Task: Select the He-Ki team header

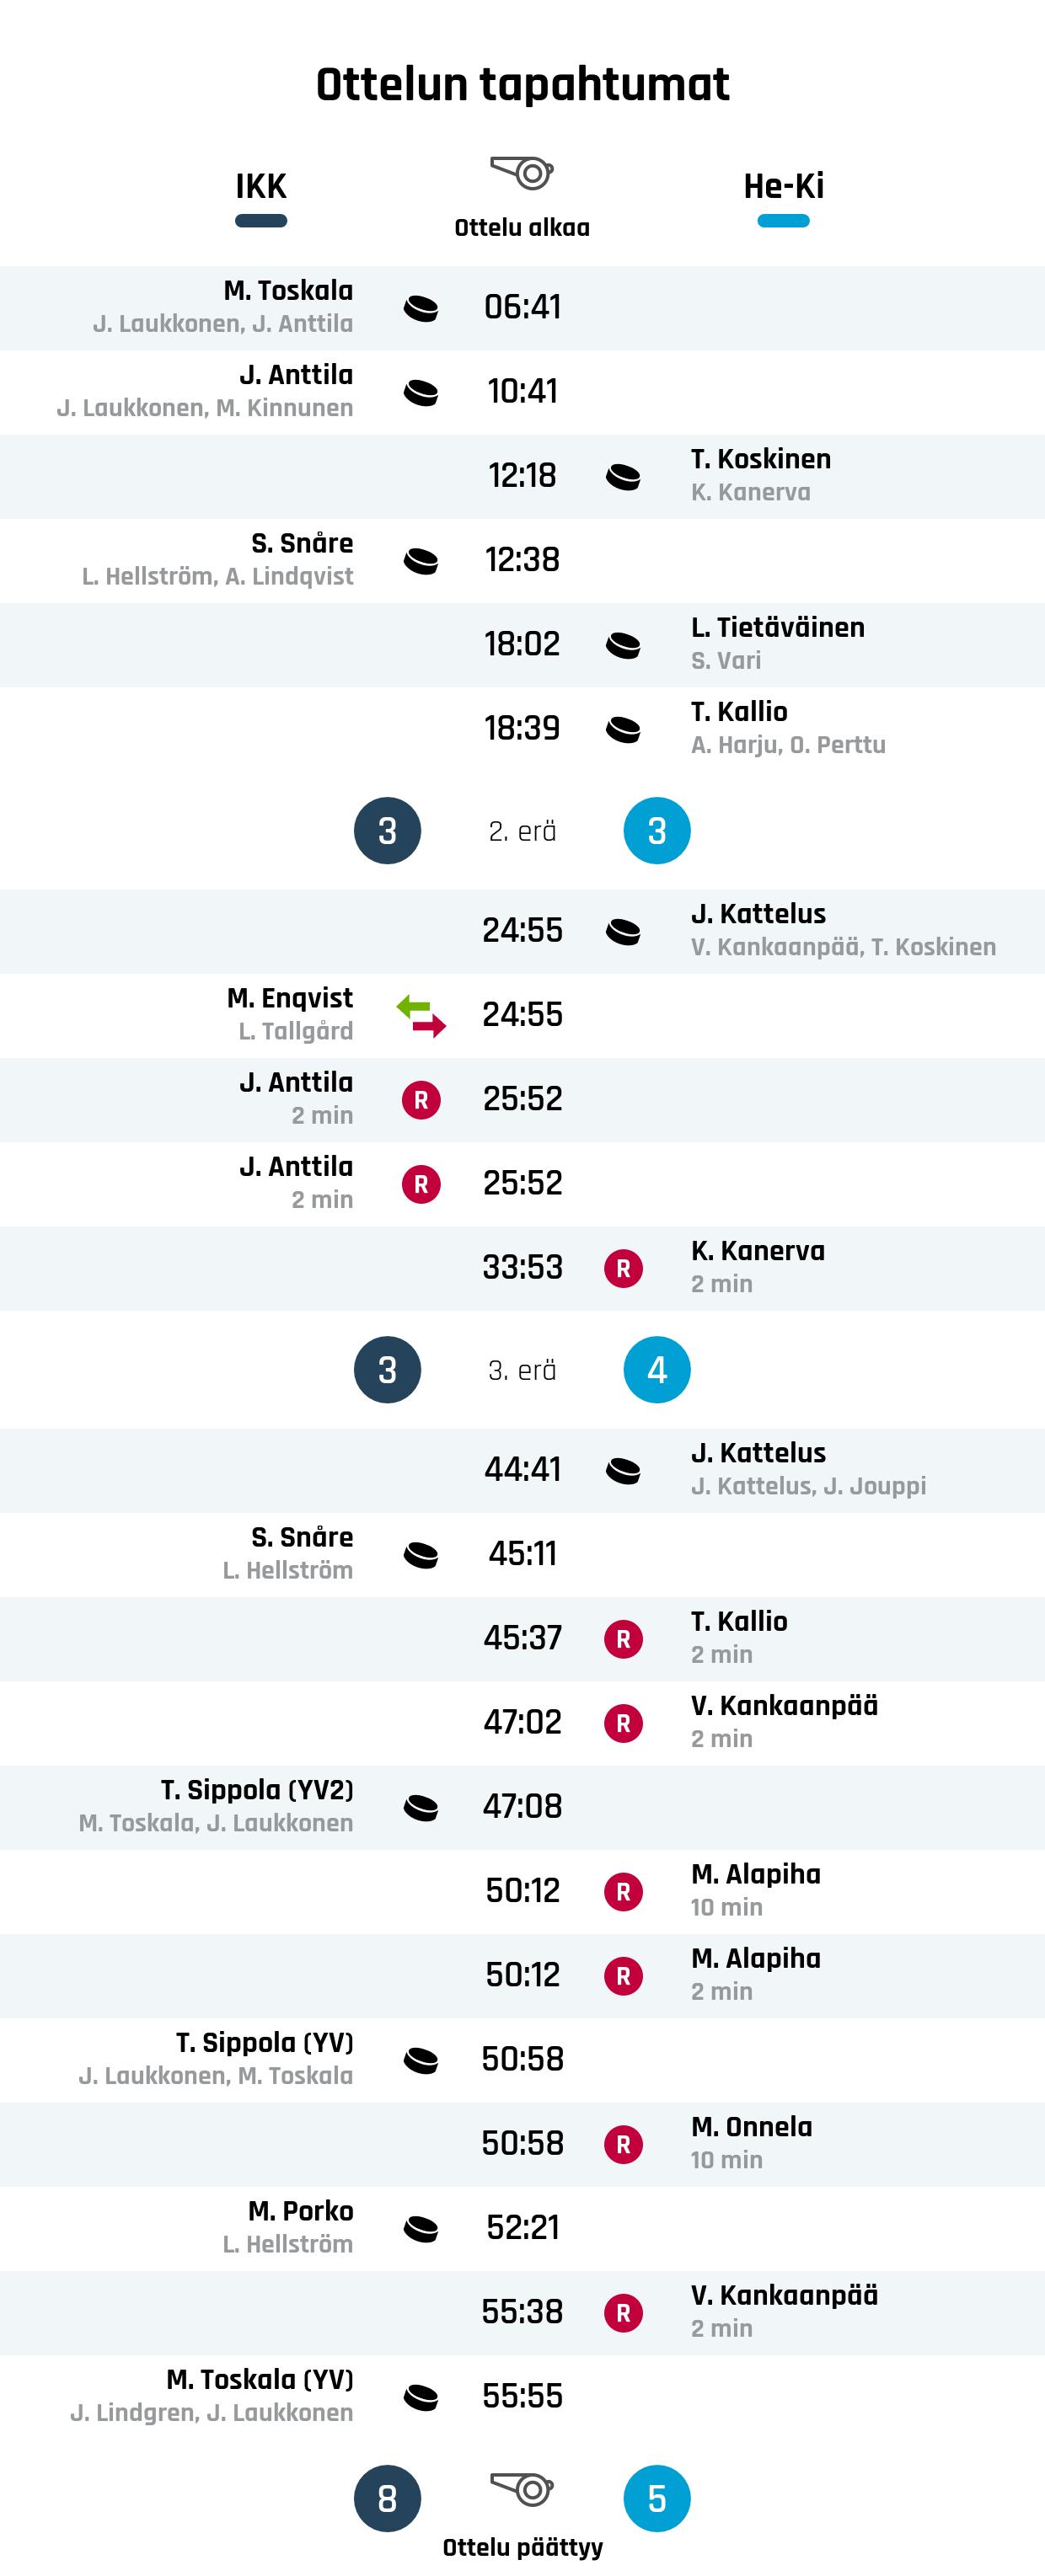Action: [783, 187]
